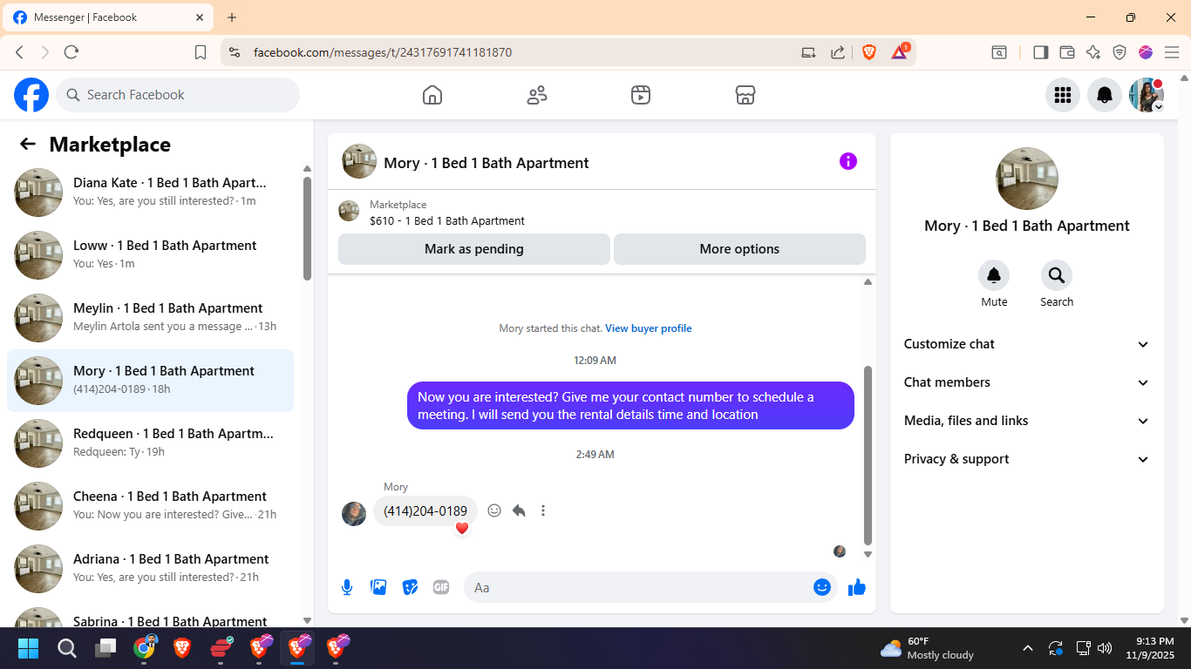Open the View buyer profile link
The height and width of the screenshot is (669, 1191).
(649, 328)
